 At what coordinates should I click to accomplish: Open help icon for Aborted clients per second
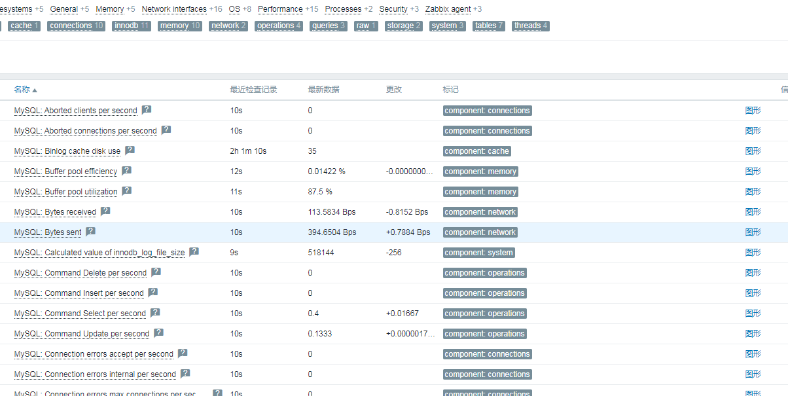[147, 110]
